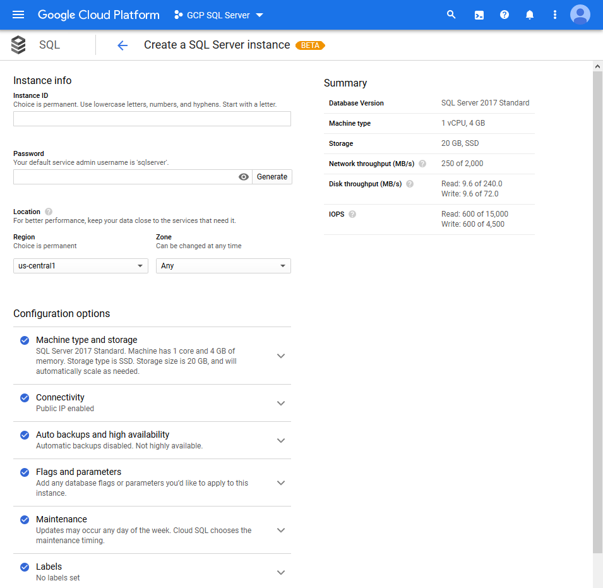The width and height of the screenshot is (603, 588).
Task: Expand the Connectivity section
Action: click(x=281, y=403)
